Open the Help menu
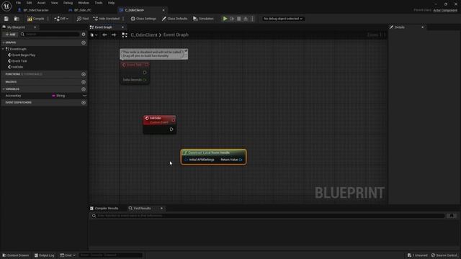 (111, 3)
